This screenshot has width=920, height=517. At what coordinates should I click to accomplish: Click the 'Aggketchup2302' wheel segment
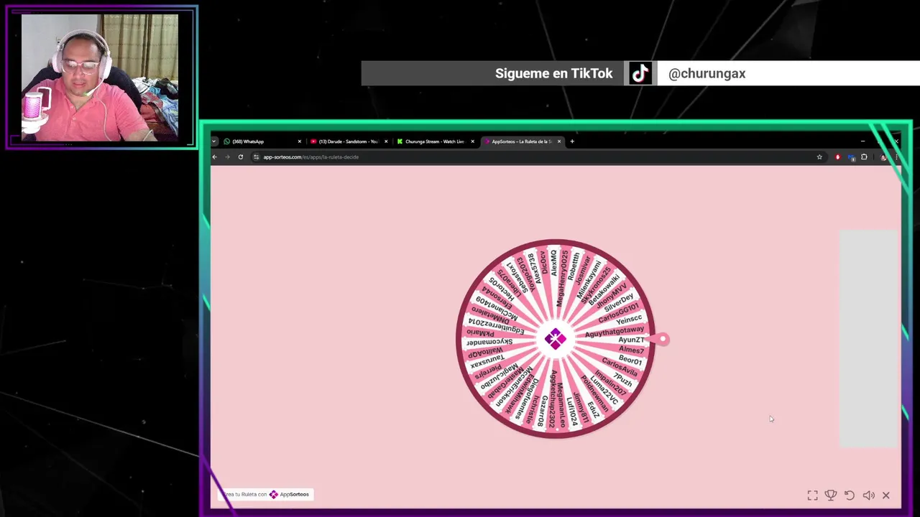(x=553, y=400)
